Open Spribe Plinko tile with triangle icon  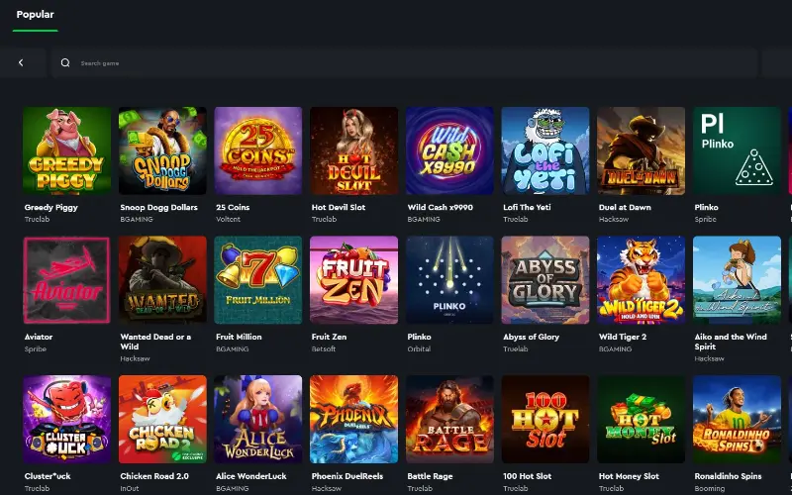737,150
